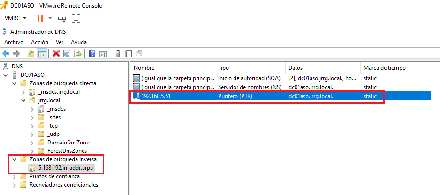Go forward with the gray arrow
This screenshot has width=440, height=195.
(x=16, y=53)
